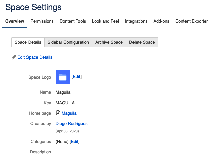The image size is (213, 156).
Task: Go to Delete Space sub-tab
Action: [142, 42]
